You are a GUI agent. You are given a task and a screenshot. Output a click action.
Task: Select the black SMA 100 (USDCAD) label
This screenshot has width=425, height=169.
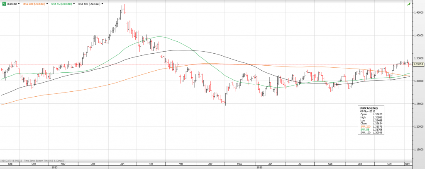[x=89, y=4]
